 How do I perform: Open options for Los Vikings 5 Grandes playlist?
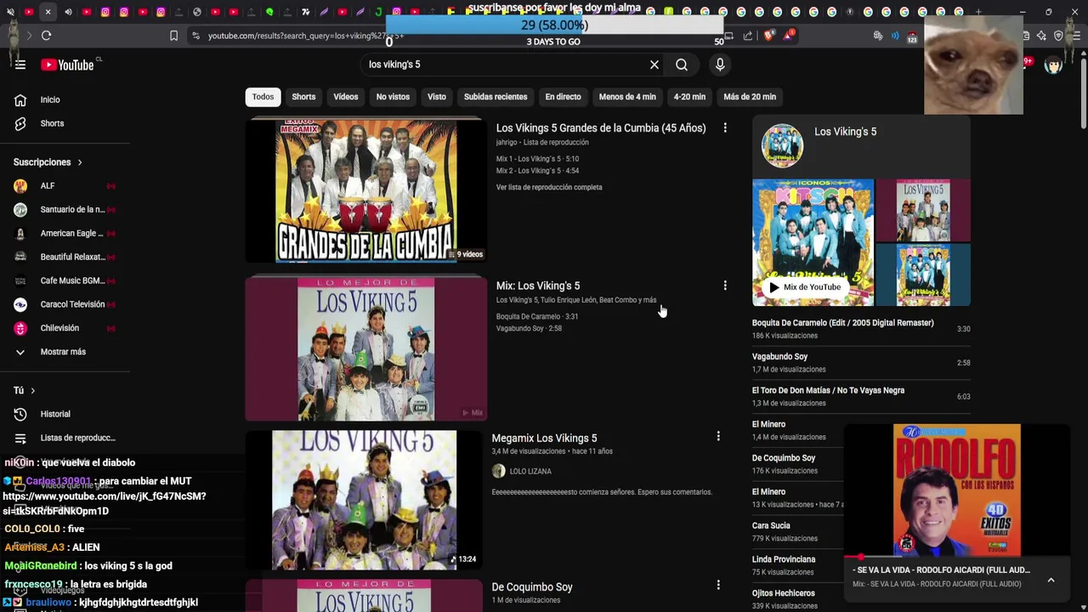(x=725, y=127)
